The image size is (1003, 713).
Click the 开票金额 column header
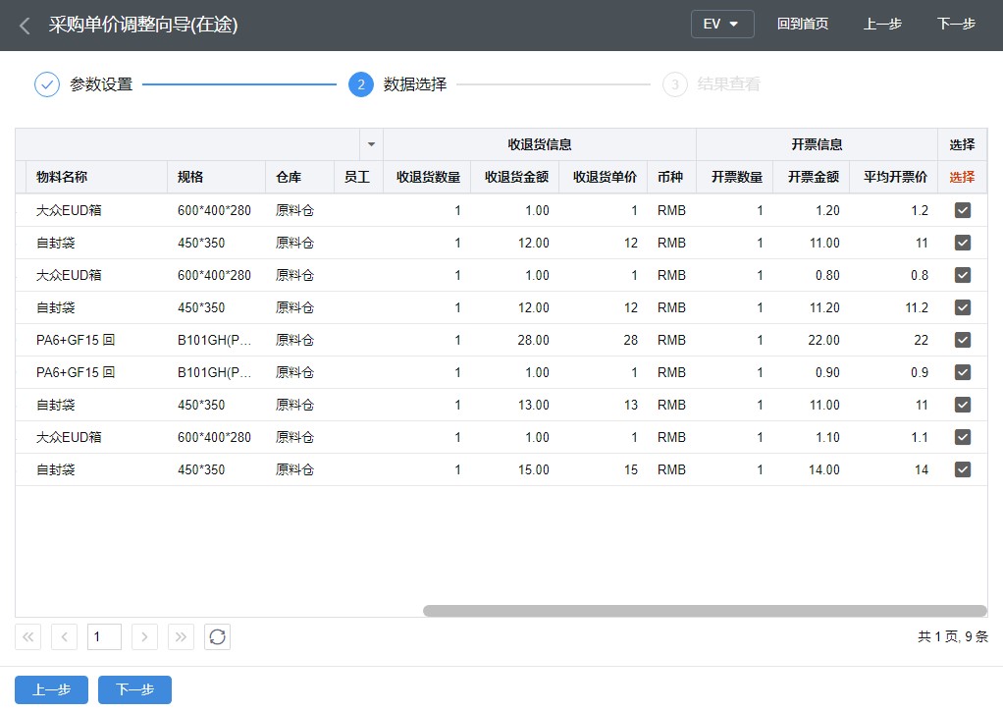(x=812, y=178)
